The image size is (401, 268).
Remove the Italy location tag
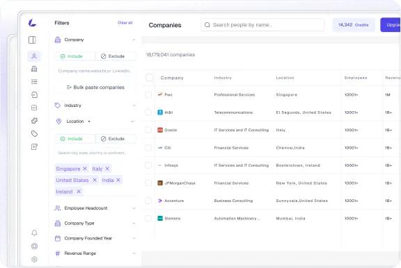pos(107,169)
